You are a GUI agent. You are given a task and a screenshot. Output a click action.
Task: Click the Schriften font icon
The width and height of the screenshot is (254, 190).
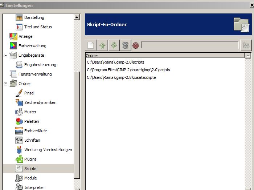pyautogui.click(x=19, y=140)
